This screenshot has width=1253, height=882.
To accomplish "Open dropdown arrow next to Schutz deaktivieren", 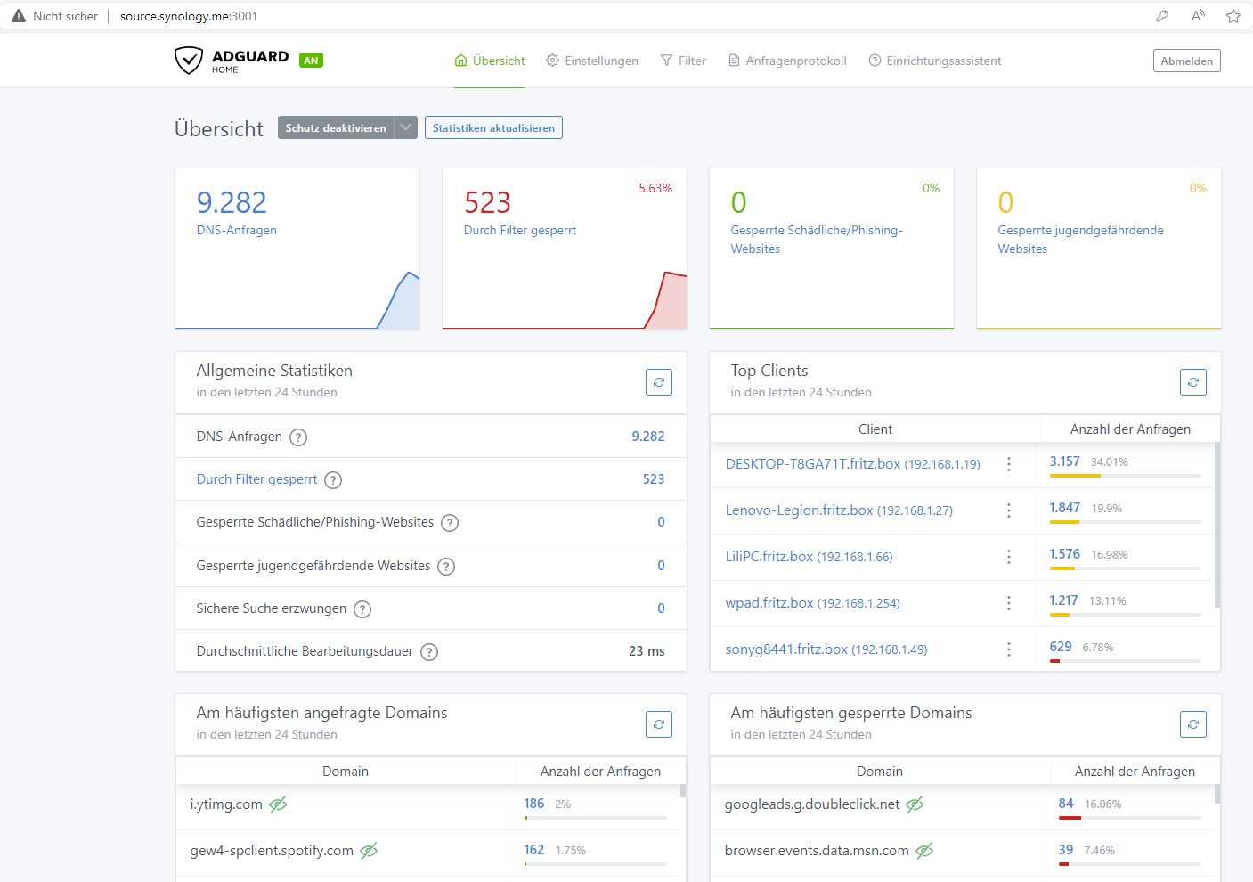I will [405, 127].
